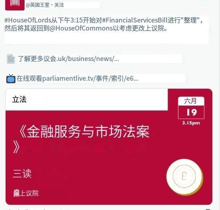Image resolution: width=220 pixels, height=210 pixels.
Task: Open the @英国王室 account handle
Action: 38,5
